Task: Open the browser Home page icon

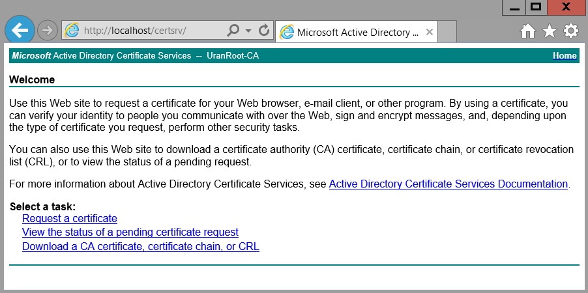Action: [528, 31]
